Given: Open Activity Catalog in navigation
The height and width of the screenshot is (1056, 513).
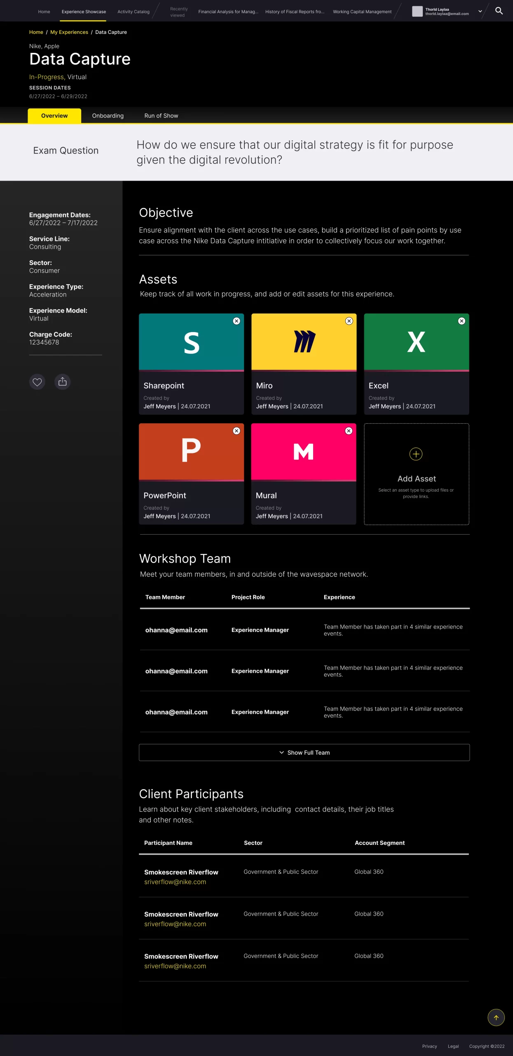Looking at the screenshot, I should click(134, 12).
